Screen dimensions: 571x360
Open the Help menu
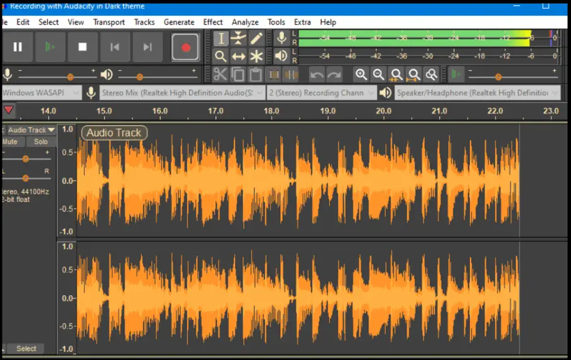[328, 22]
